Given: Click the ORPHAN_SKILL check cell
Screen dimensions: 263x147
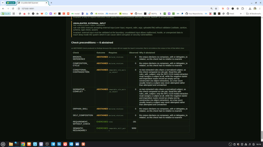Looking at the screenshot, I should [83, 110].
